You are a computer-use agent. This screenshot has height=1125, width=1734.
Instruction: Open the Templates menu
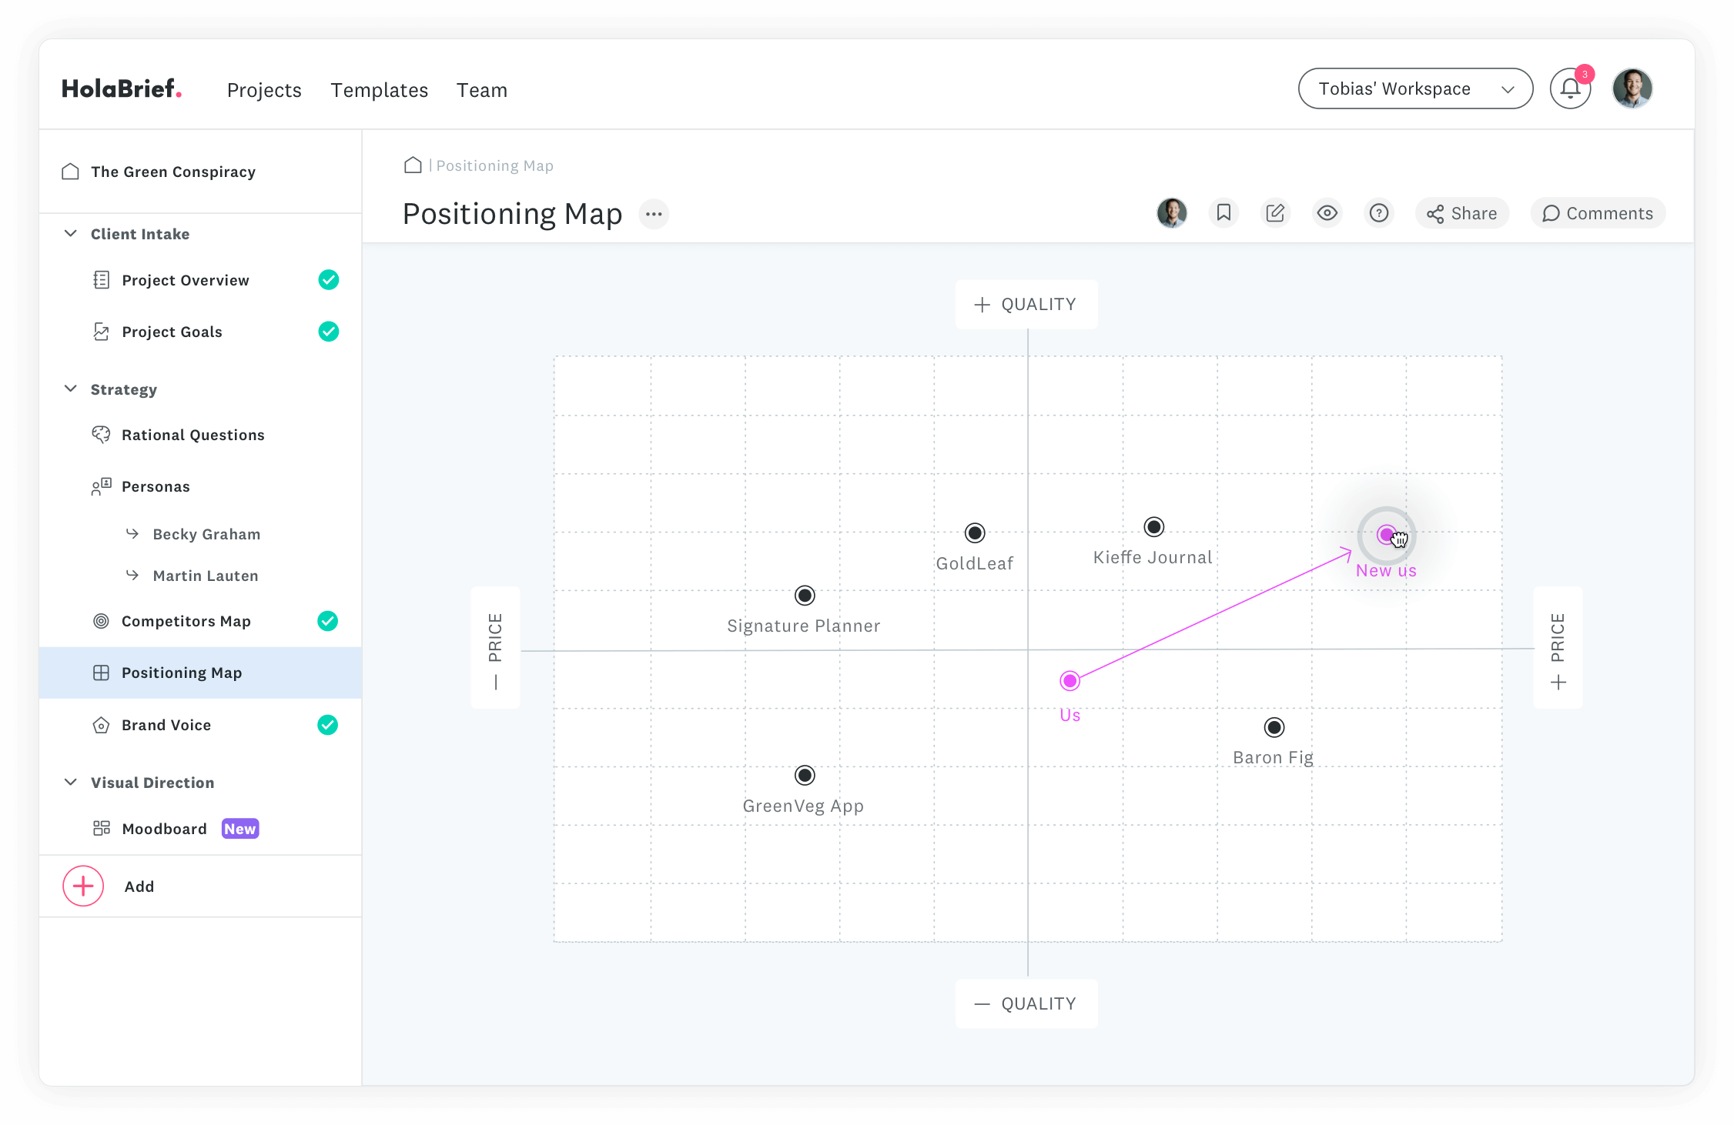(379, 90)
